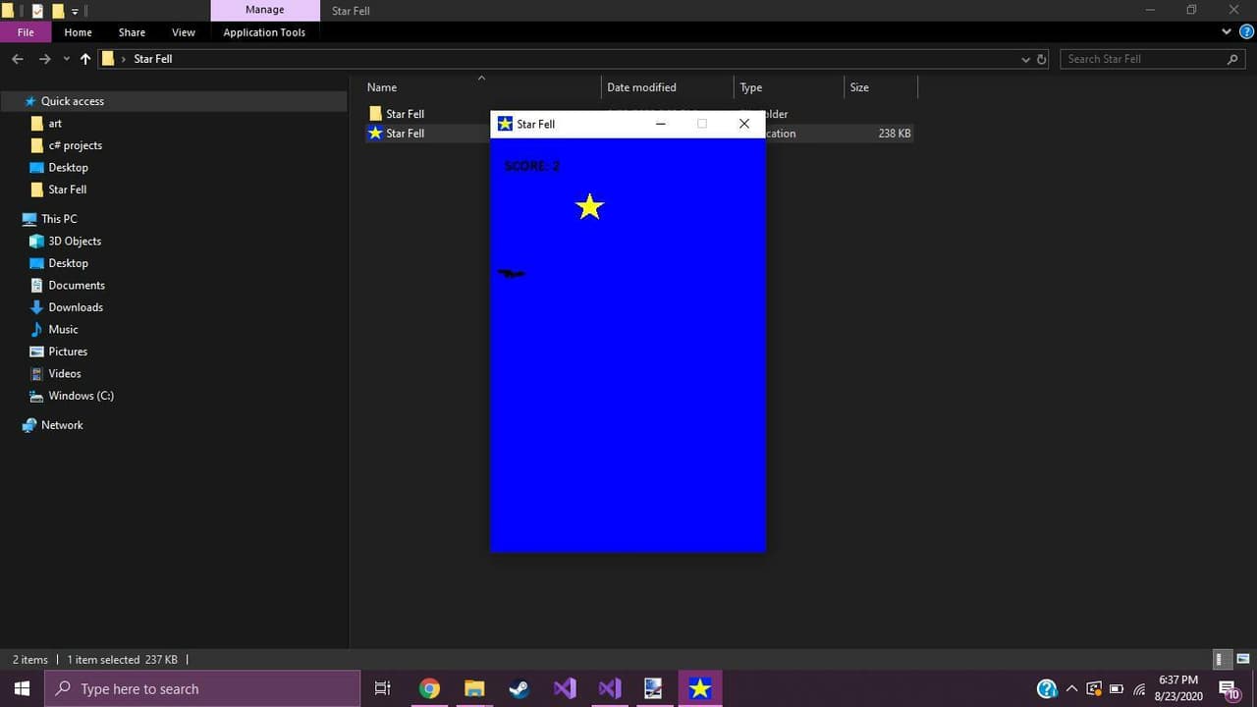Open the paint program taskbar icon

point(654,688)
